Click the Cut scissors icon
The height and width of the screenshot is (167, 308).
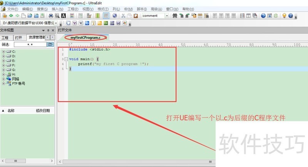123,16
